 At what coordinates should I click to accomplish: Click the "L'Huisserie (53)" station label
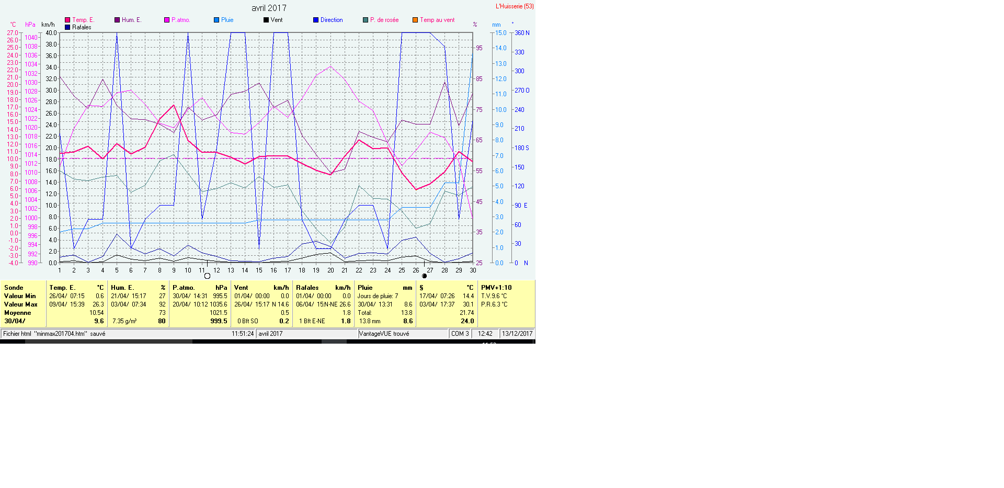(x=515, y=6)
